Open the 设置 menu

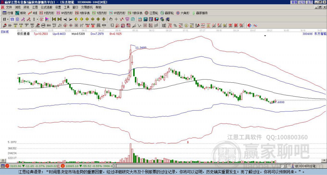tap(58, 7)
